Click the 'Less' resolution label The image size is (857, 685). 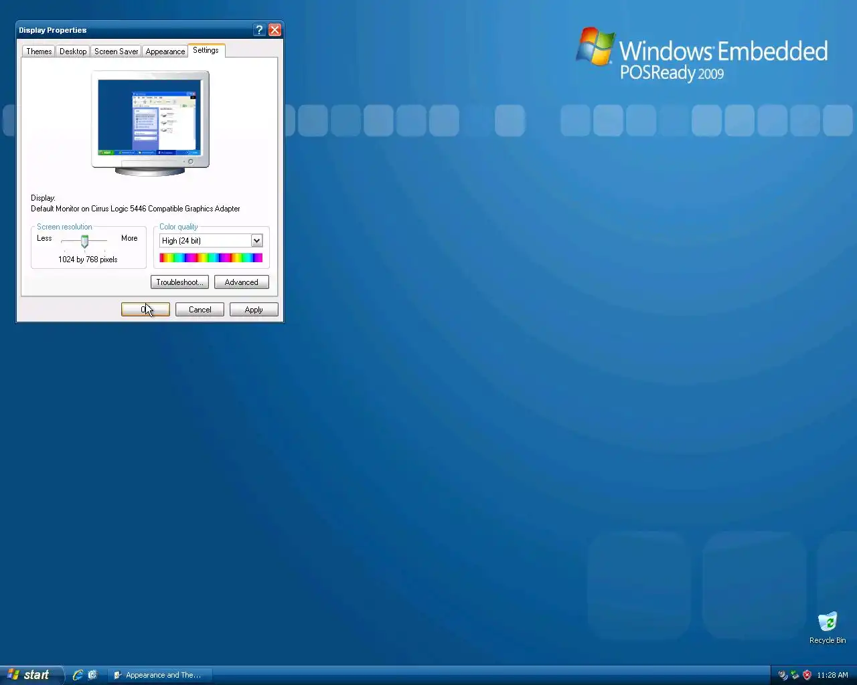pos(44,238)
